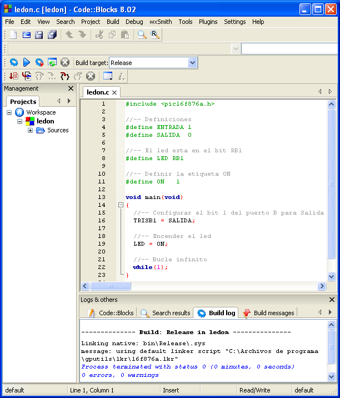The width and height of the screenshot is (340, 398).
Task: Click the Save file toolbar icon
Action: [39, 35]
